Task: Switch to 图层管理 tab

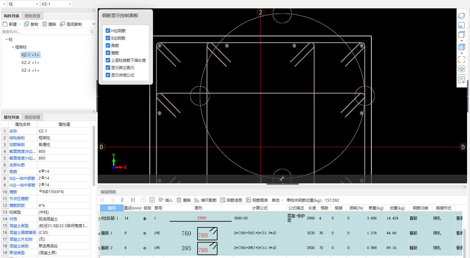Action: [32, 117]
